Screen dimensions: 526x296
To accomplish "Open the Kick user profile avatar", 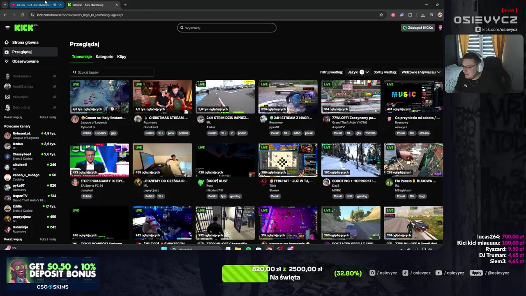I will click(x=440, y=28).
